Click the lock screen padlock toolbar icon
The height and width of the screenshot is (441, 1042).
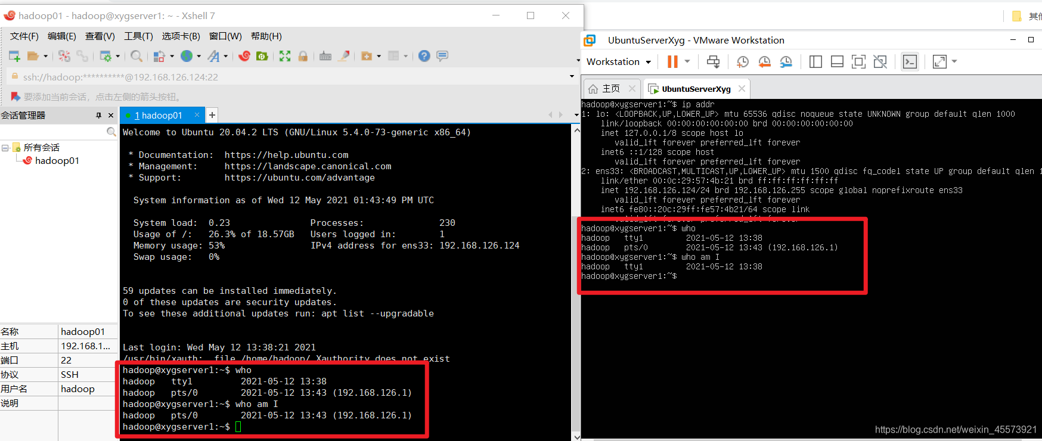click(303, 56)
